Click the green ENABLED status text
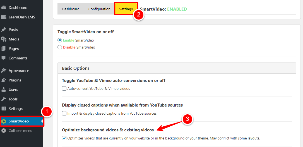This screenshot has width=303, height=147. [x=177, y=9]
